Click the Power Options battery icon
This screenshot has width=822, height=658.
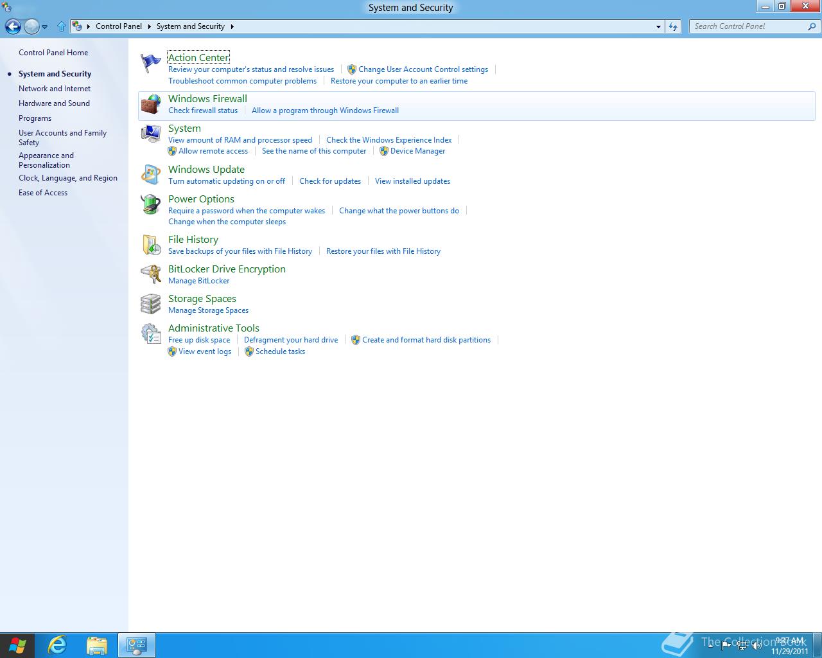(150, 204)
